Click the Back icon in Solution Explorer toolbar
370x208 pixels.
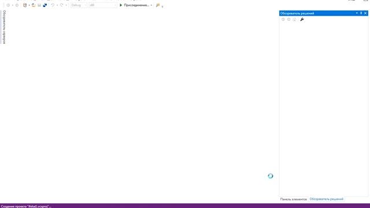(x=283, y=20)
